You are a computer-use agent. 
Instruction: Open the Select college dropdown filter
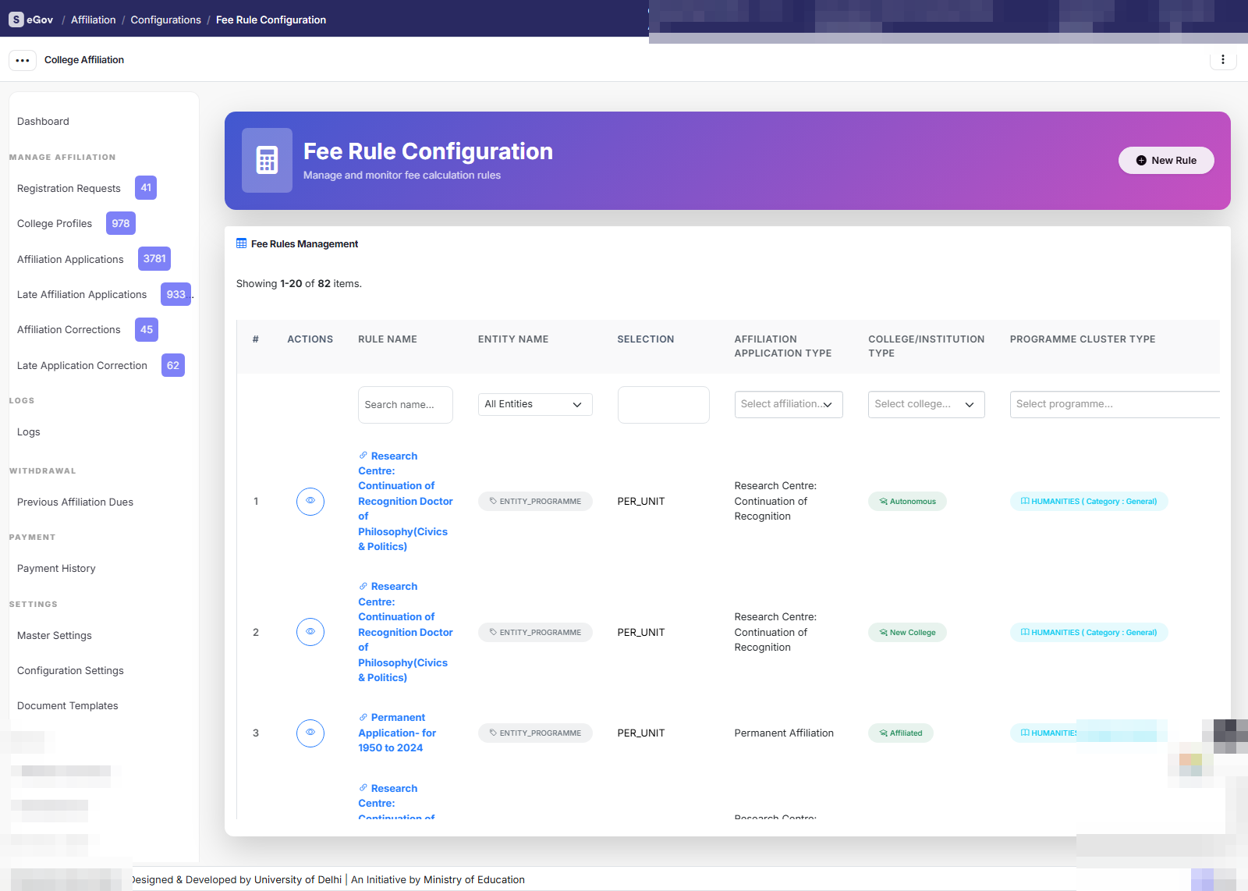pos(927,404)
